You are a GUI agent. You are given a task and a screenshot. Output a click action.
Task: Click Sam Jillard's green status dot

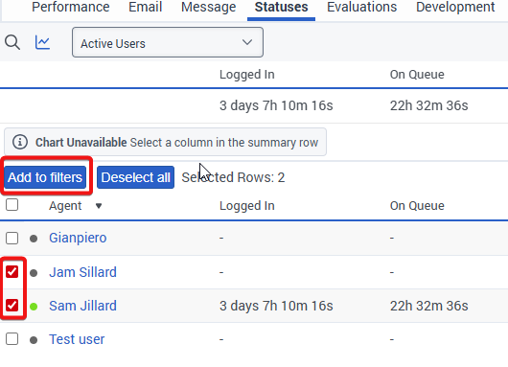(34, 306)
